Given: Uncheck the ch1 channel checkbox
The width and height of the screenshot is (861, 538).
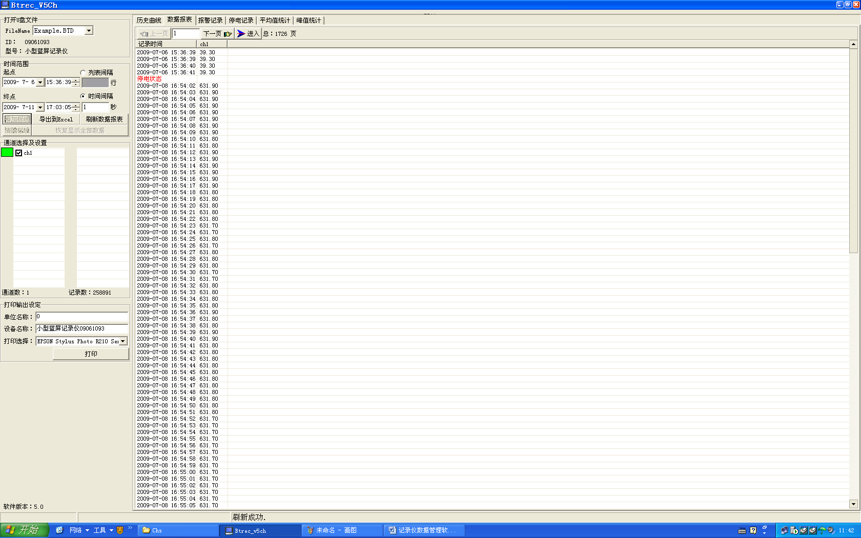Looking at the screenshot, I should tap(19, 153).
